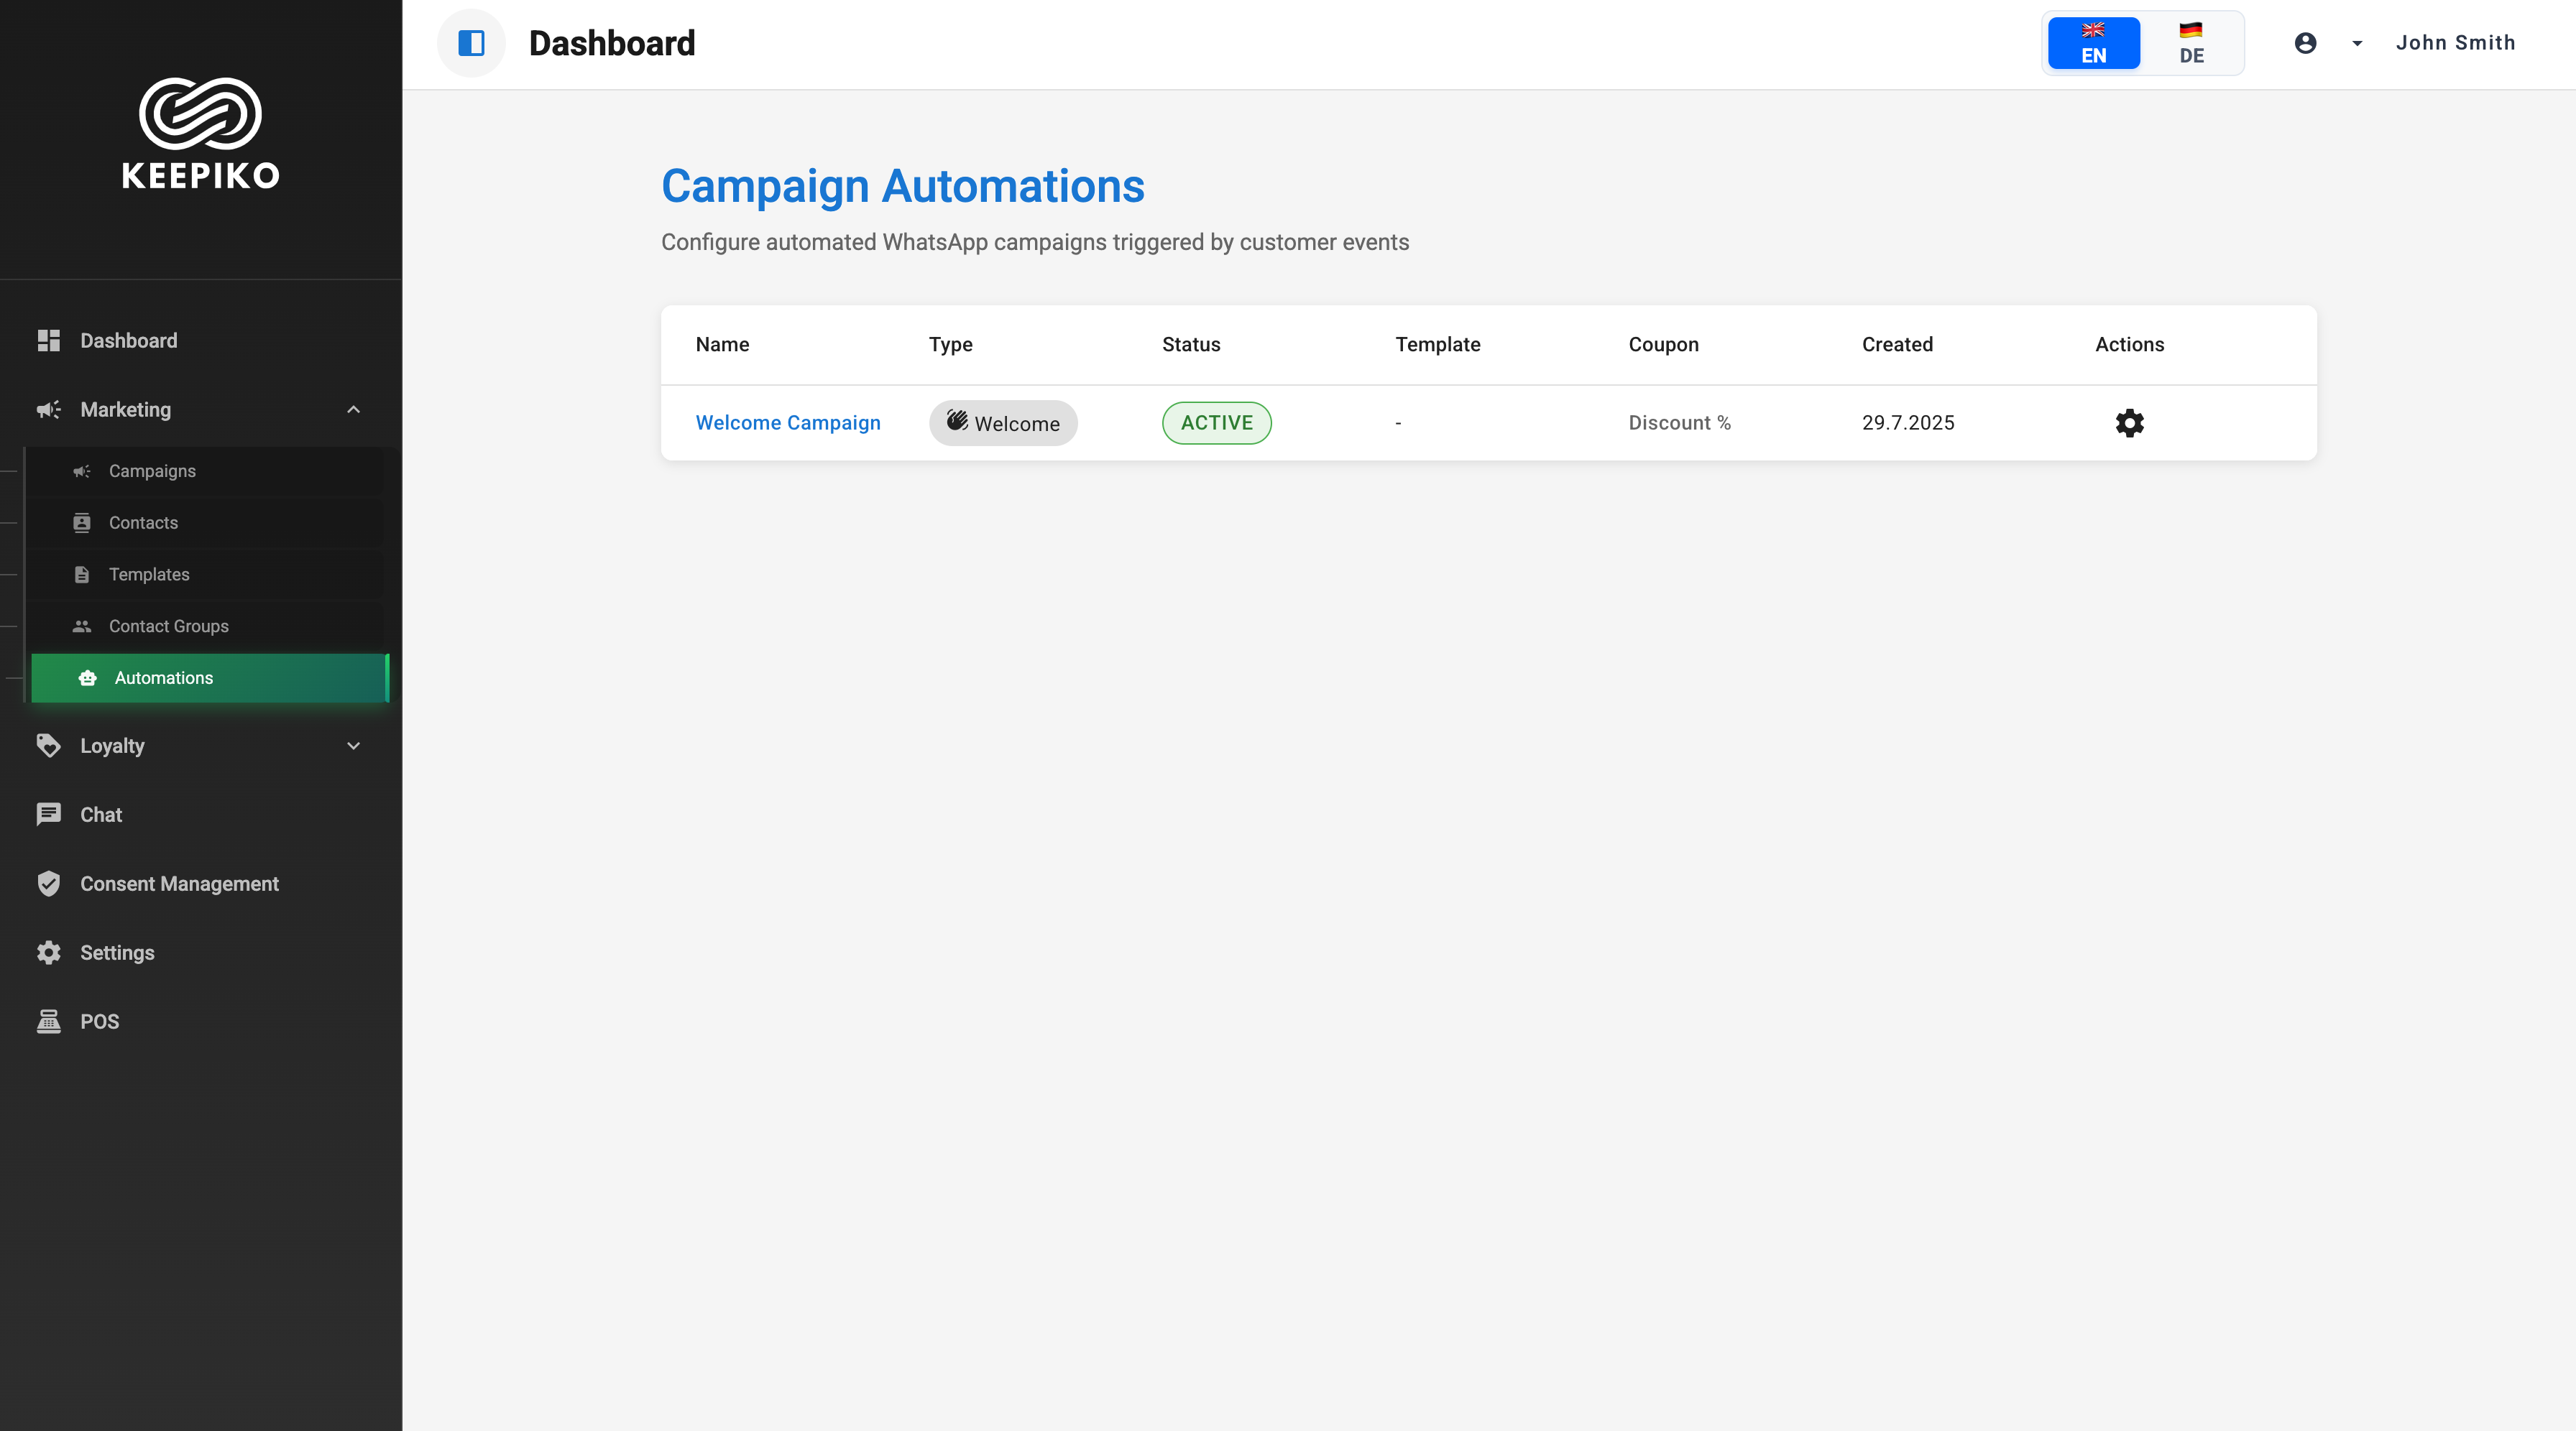Click the Keepiko logo
The height and width of the screenshot is (1431, 2576).
[x=201, y=133]
